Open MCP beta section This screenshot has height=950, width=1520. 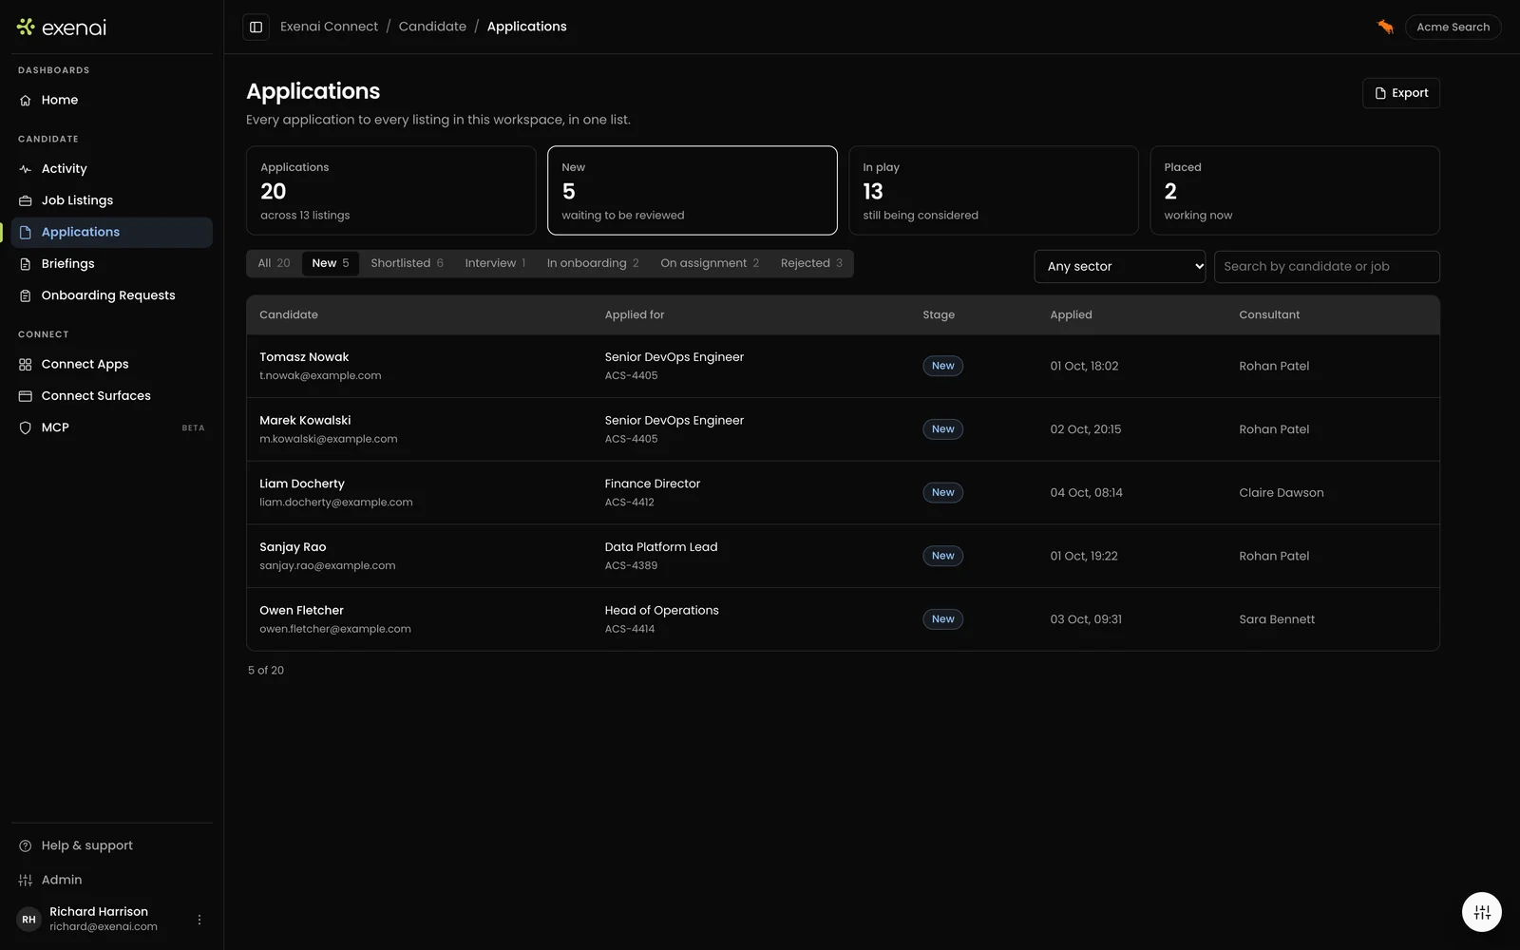tap(112, 427)
